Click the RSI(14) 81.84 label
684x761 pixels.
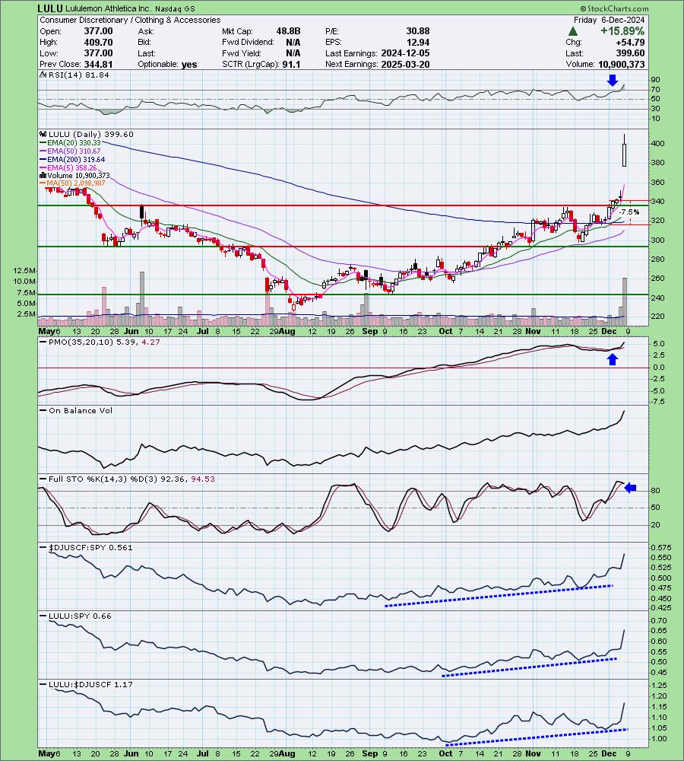coord(78,75)
